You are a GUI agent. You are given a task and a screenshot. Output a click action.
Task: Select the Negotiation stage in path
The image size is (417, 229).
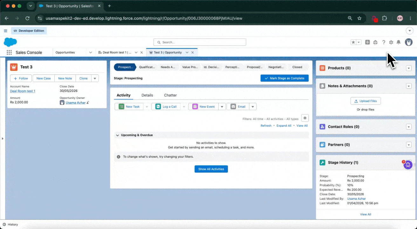276,67
